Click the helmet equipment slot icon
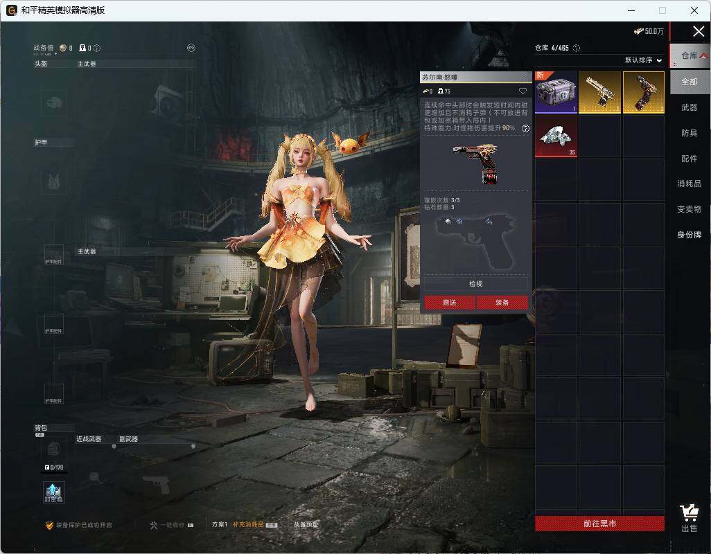Viewport: 711px width, 554px height. (54, 102)
